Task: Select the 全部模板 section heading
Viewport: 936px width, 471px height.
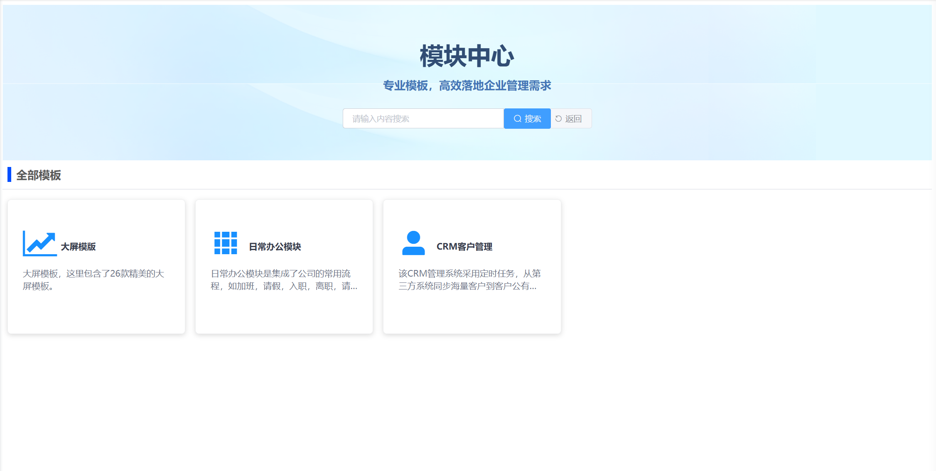Action: pyautogui.click(x=39, y=175)
